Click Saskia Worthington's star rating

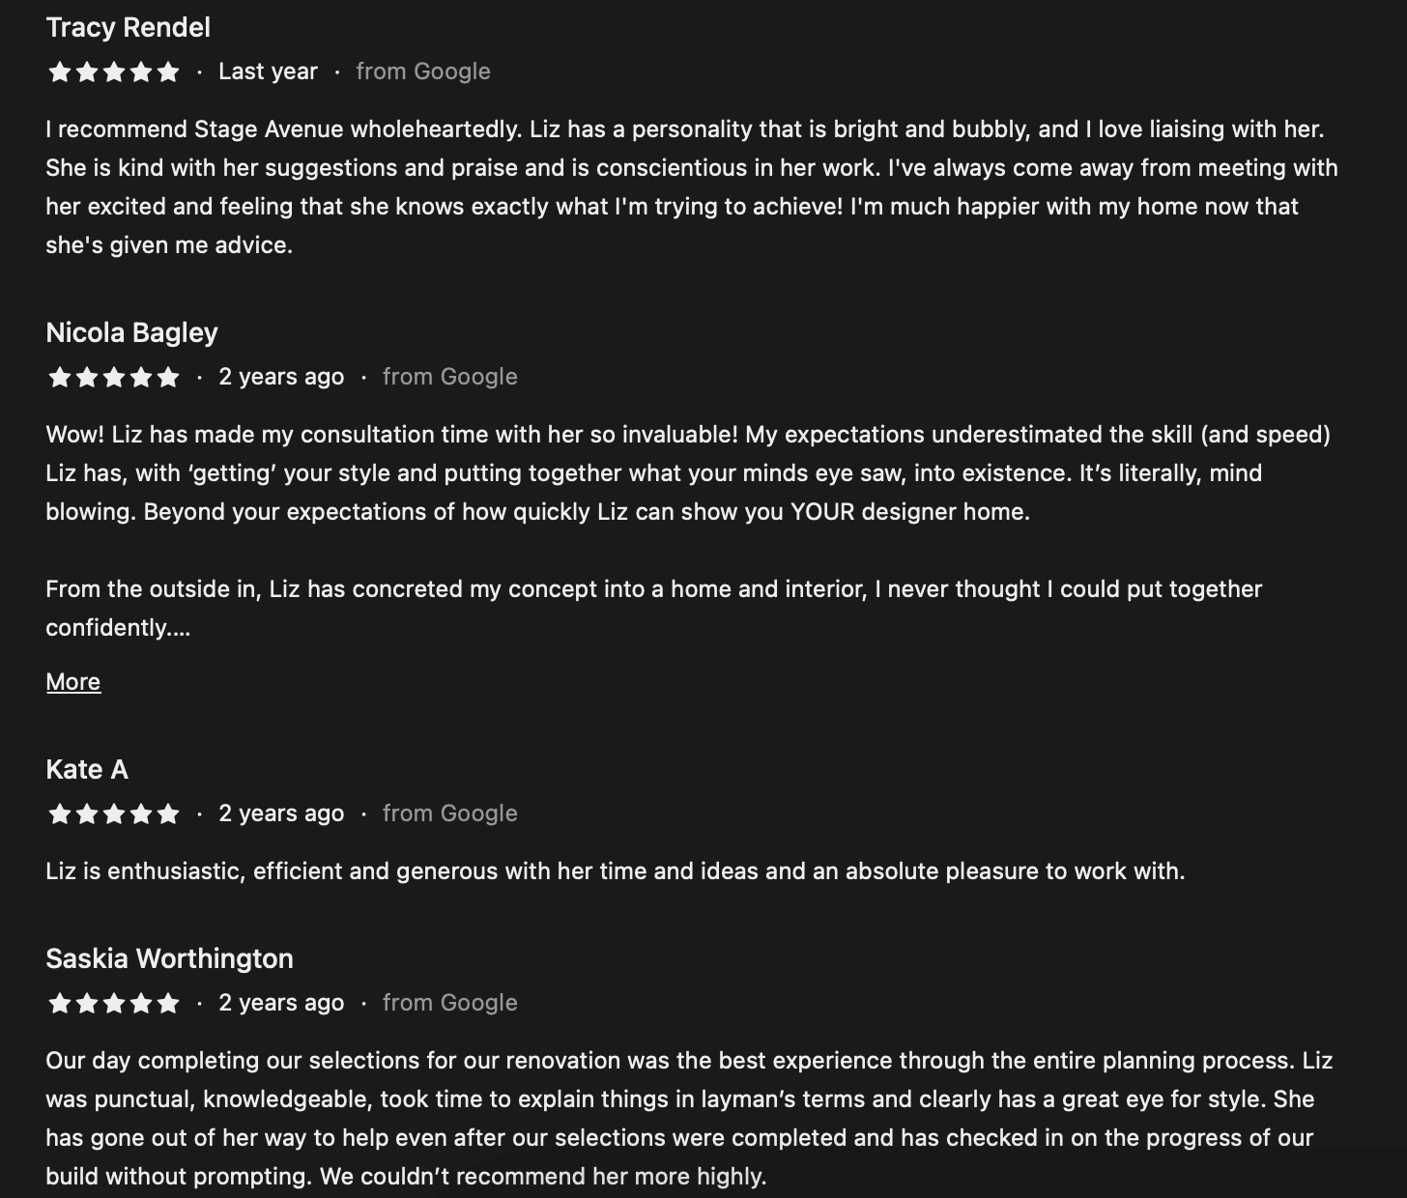(x=114, y=1004)
